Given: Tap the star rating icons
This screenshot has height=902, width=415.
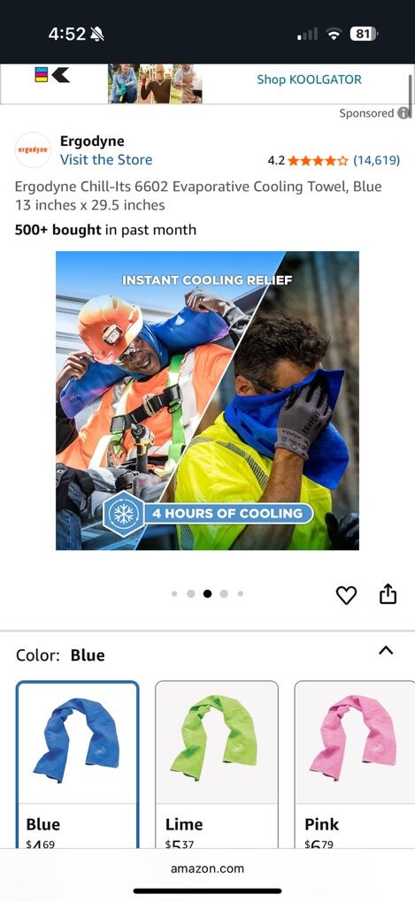Looking at the screenshot, I should pyautogui.click(x=319, y=160).
